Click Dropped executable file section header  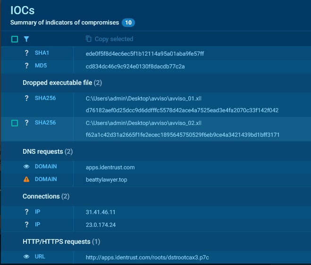click(x=62, y=83)
